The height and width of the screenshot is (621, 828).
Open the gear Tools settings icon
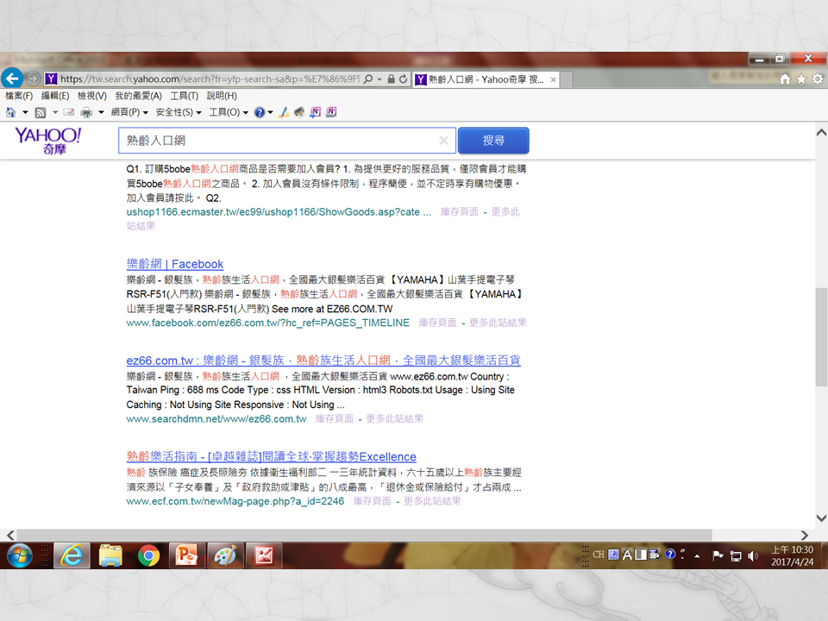coord(818,79)
